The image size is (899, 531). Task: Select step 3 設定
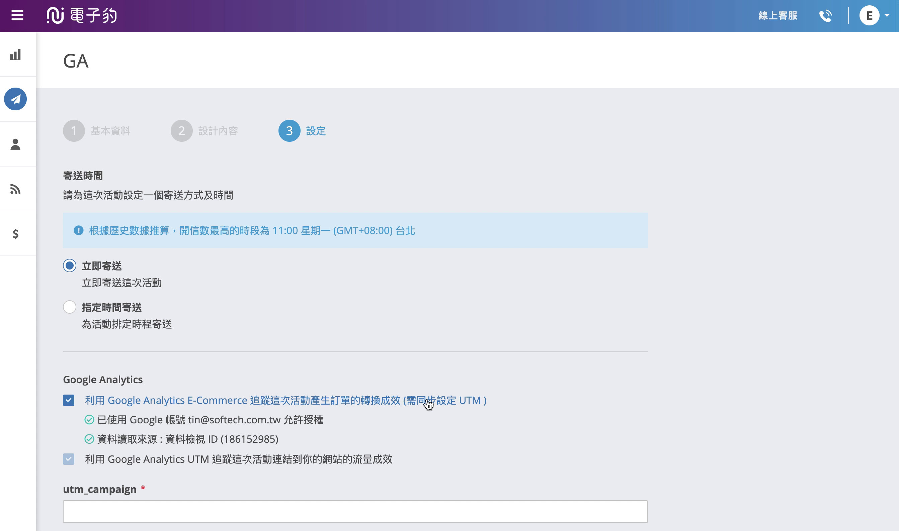pos(302,131)
